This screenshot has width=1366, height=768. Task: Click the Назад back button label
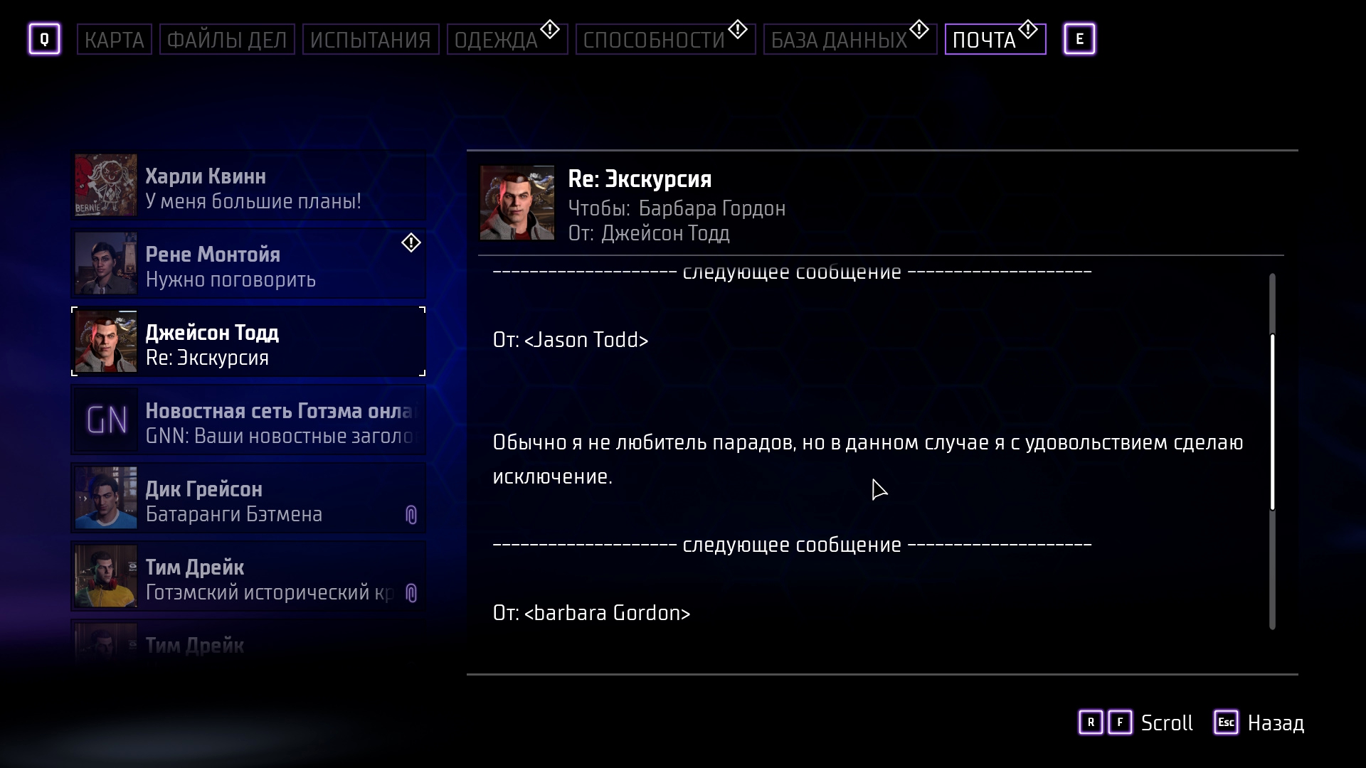[x=1276, y=723]
